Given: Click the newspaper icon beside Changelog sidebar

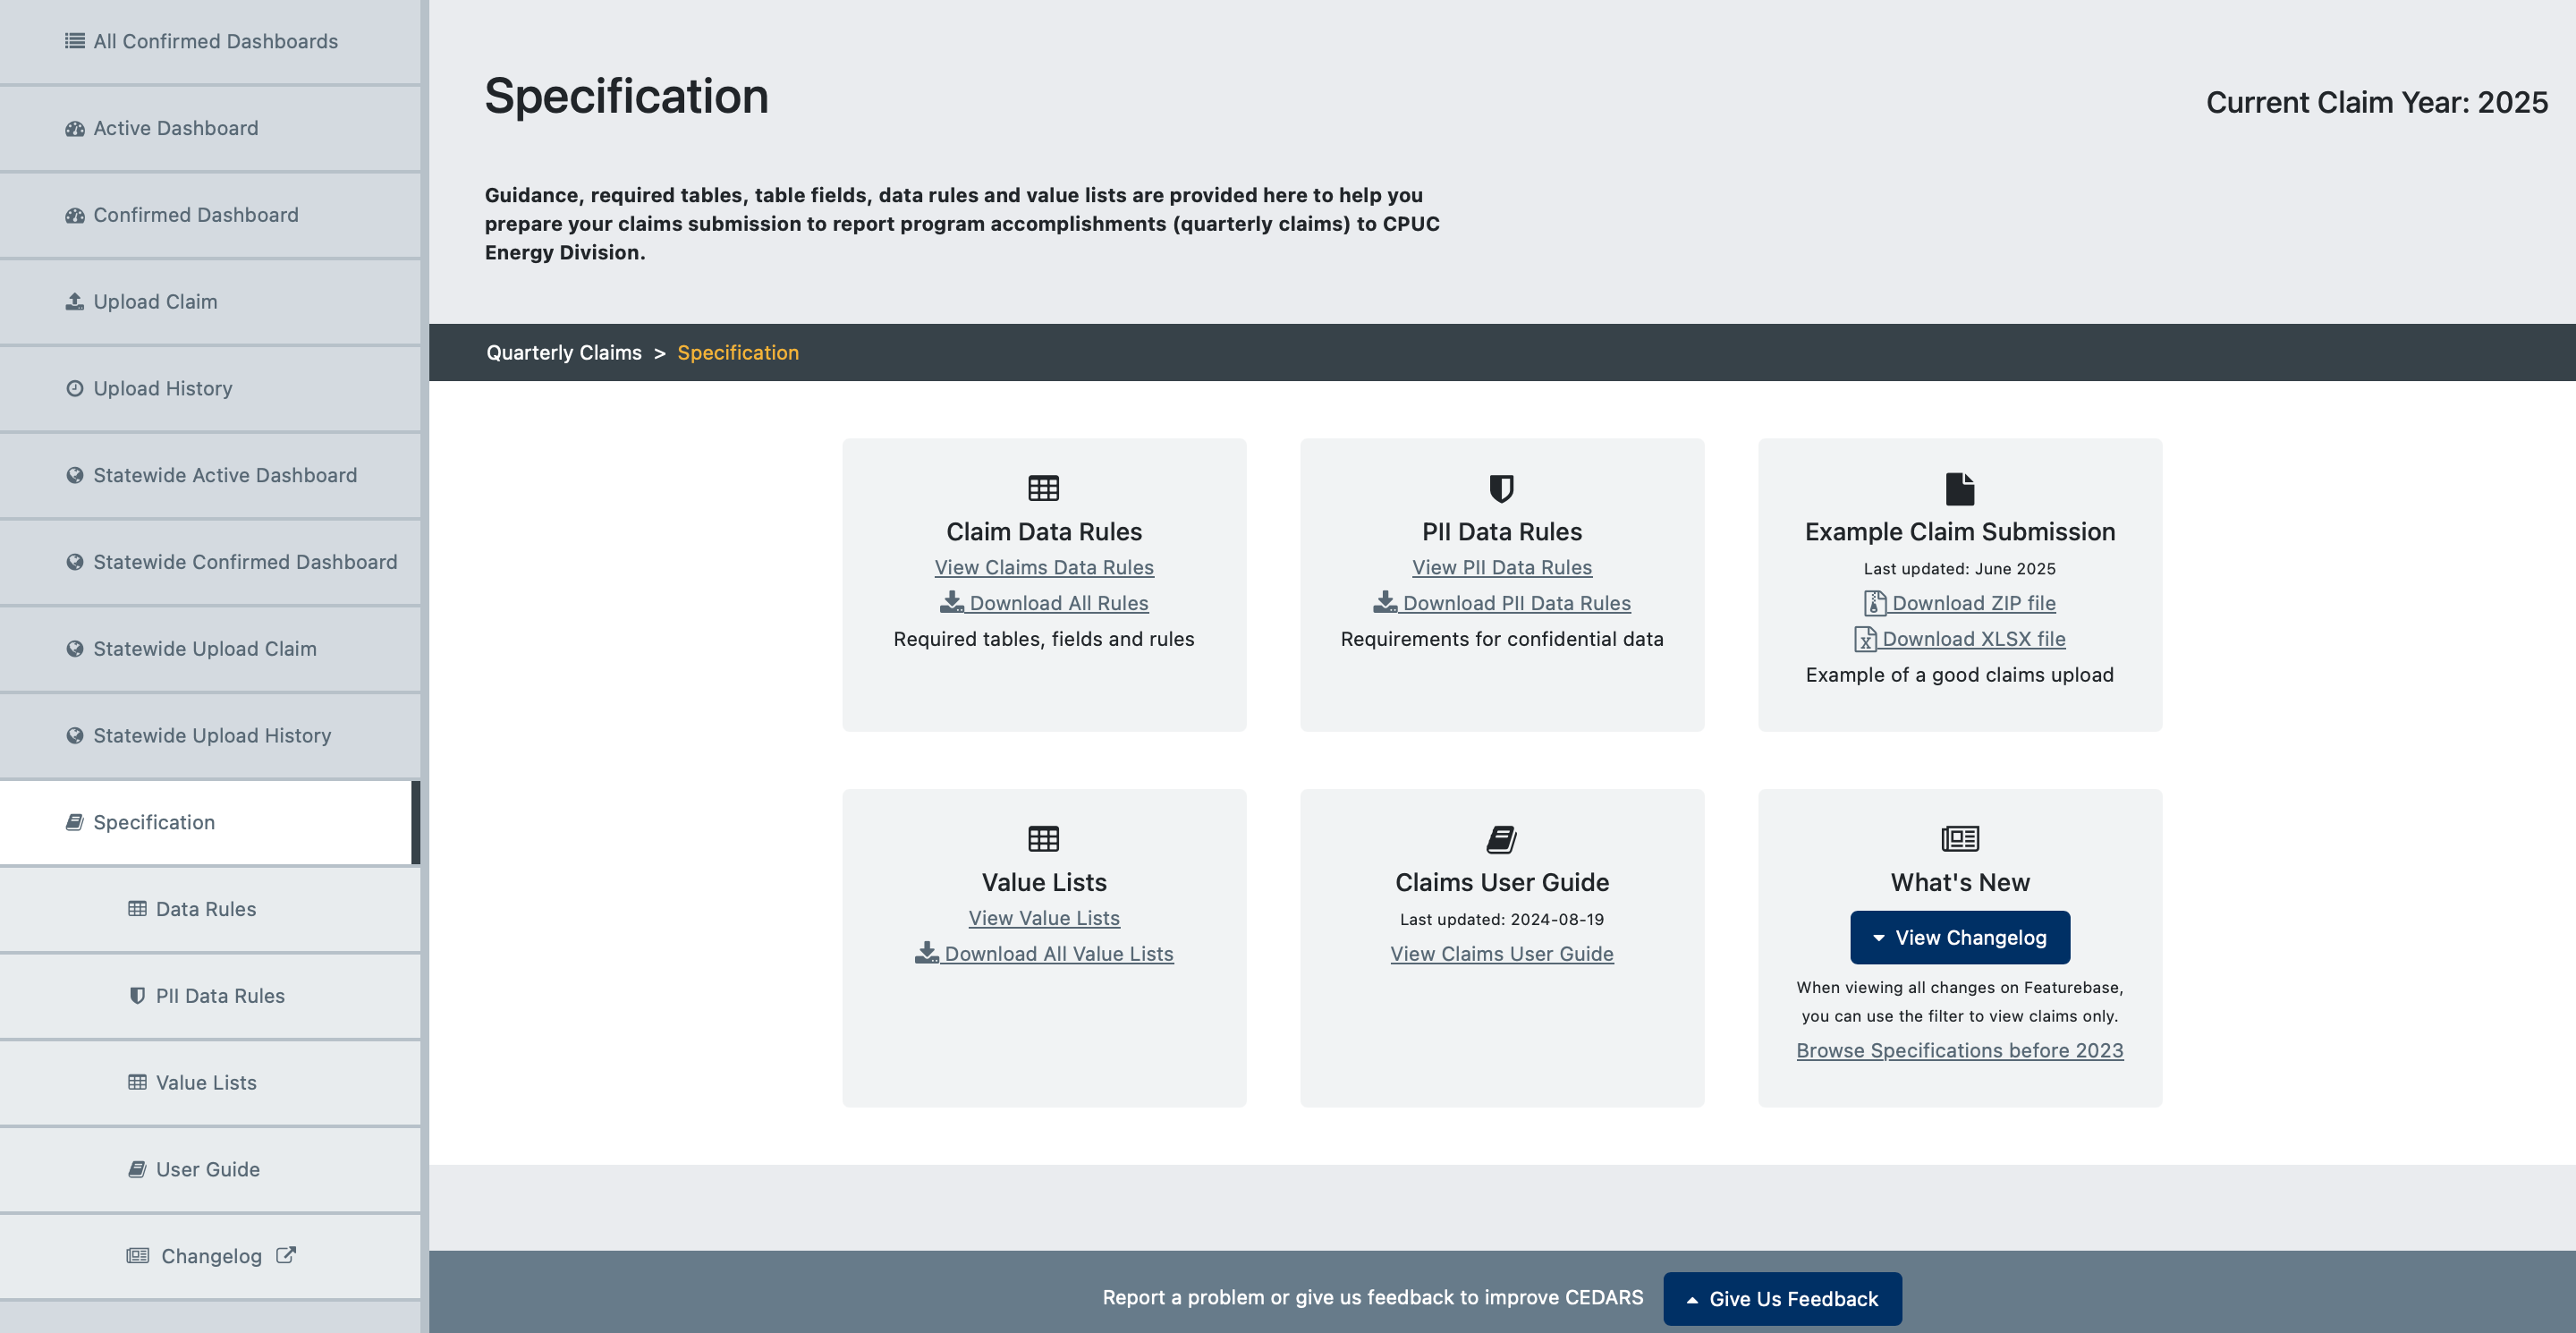Looking at the screenshot, I should (138, 1256).
